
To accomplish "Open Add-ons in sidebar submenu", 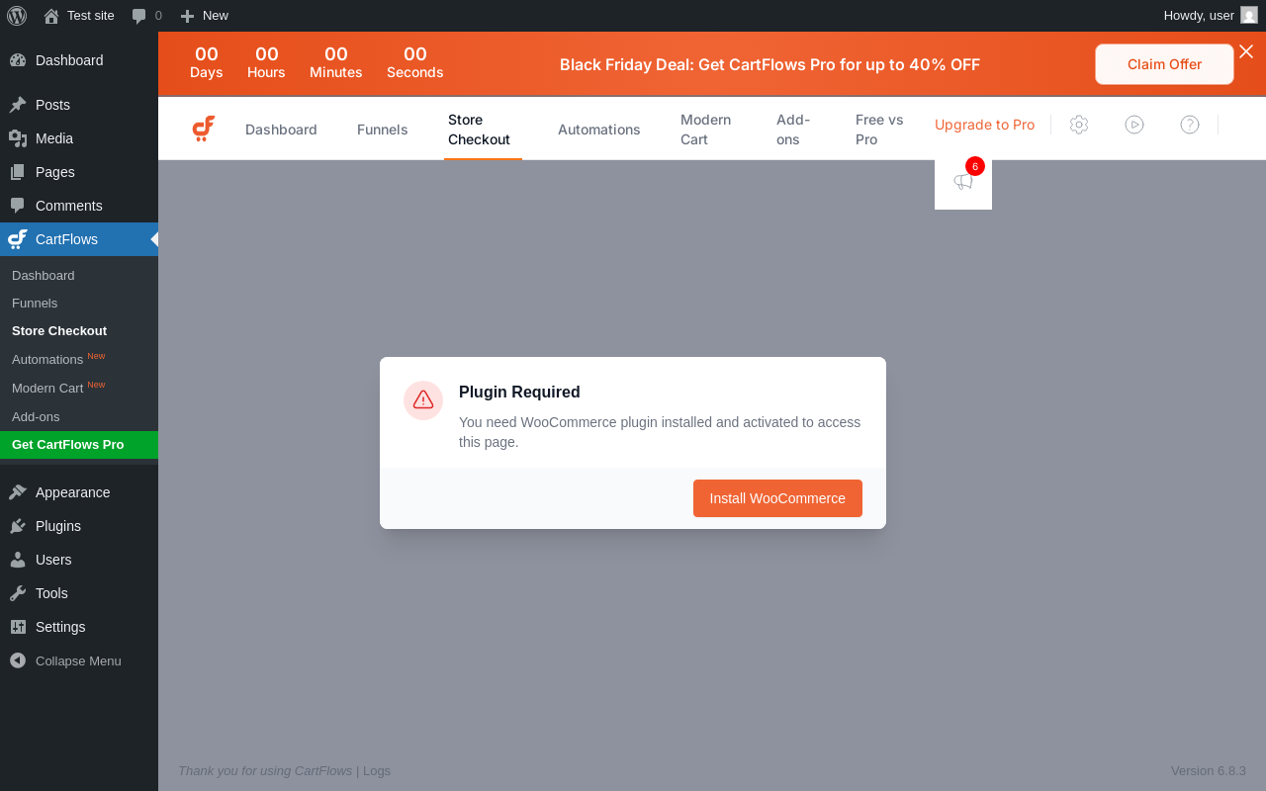I will pos(36,416).
